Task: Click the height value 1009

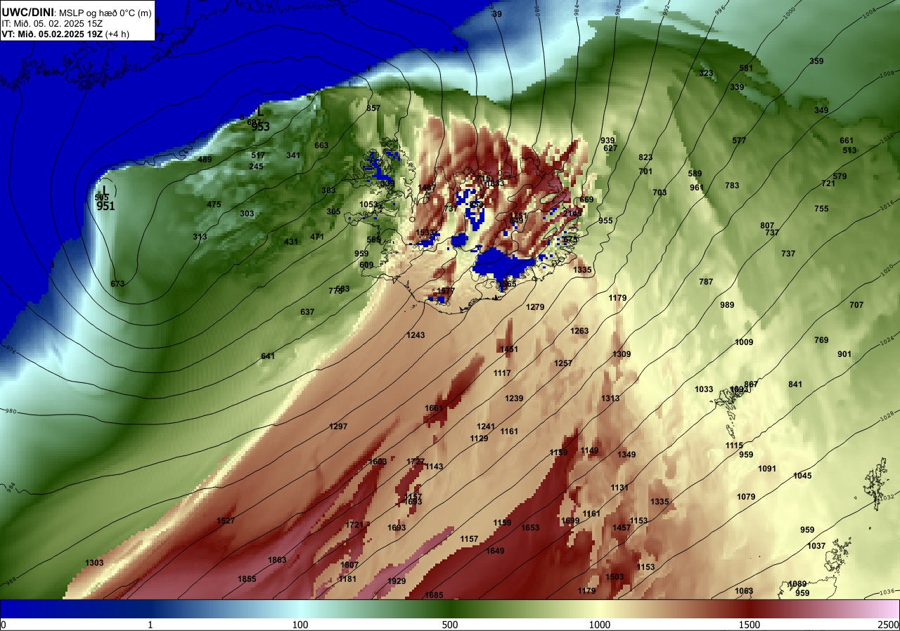Action: [744, 342]
